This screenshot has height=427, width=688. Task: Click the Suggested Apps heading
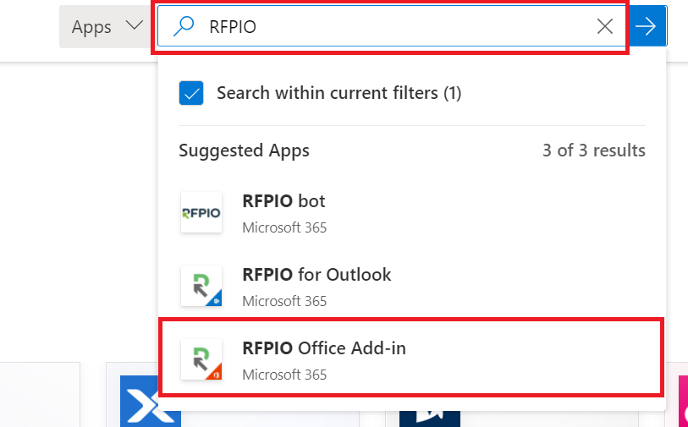pyautogui.click(x=244, y=151)
